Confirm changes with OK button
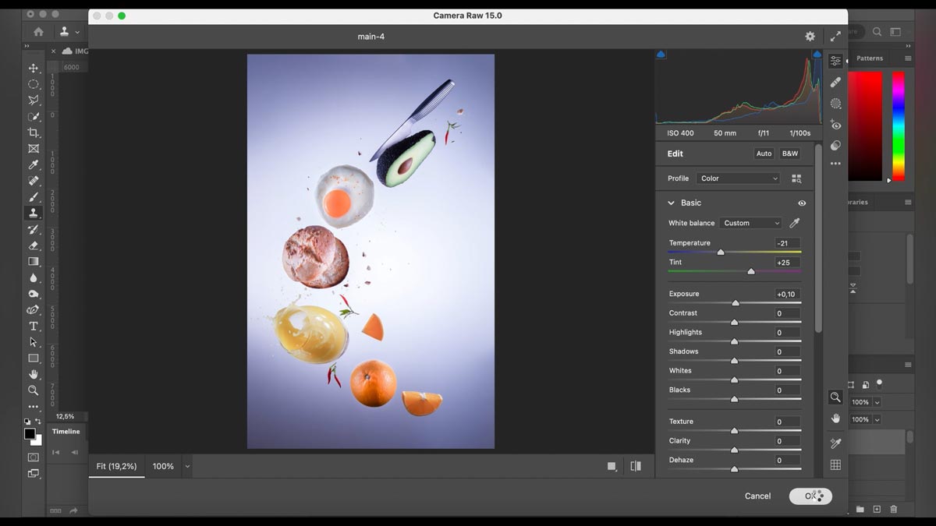 (810, 496)
